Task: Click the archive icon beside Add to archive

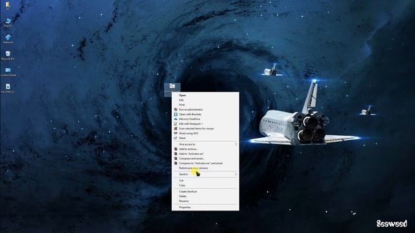Action: coord(176,149)
